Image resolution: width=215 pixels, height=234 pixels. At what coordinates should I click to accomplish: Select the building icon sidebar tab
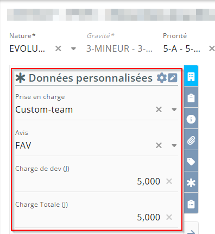[191, 76]
